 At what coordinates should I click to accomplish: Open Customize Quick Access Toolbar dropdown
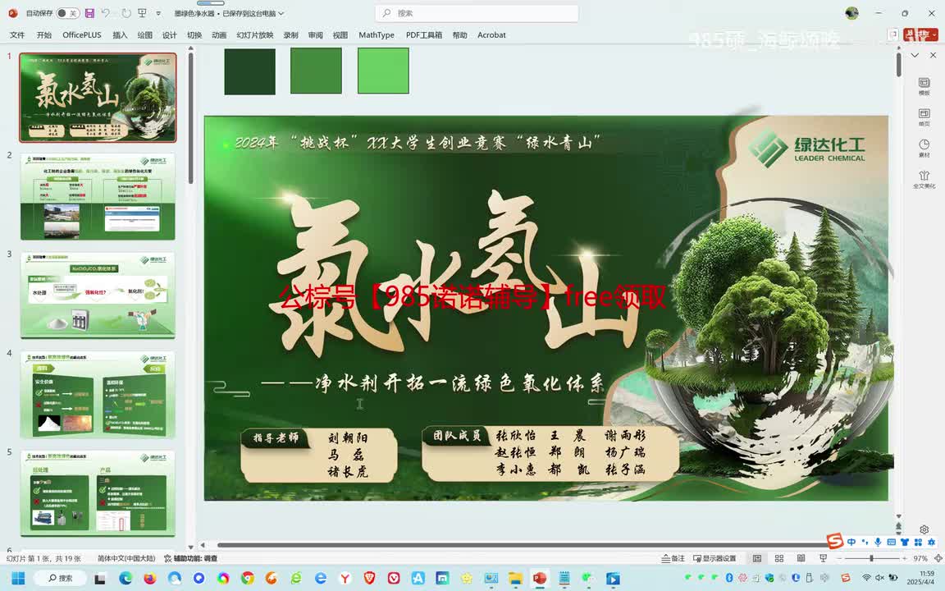(x=158, y=13)
